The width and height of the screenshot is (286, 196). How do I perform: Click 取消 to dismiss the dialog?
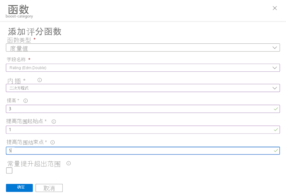pos(49,188)
